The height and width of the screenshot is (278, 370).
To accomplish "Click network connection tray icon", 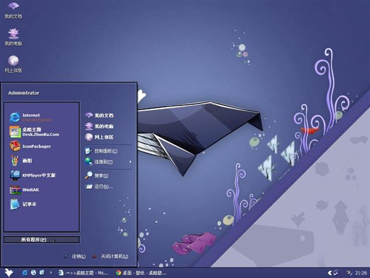I will click(336, 273).
